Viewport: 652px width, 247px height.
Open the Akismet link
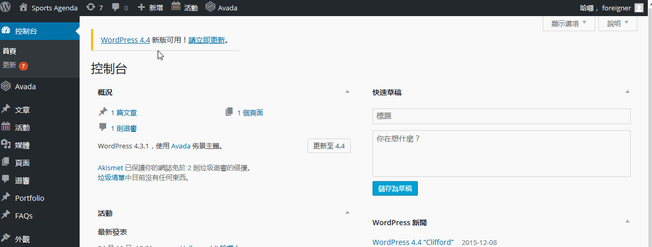[x=110, y=168]
